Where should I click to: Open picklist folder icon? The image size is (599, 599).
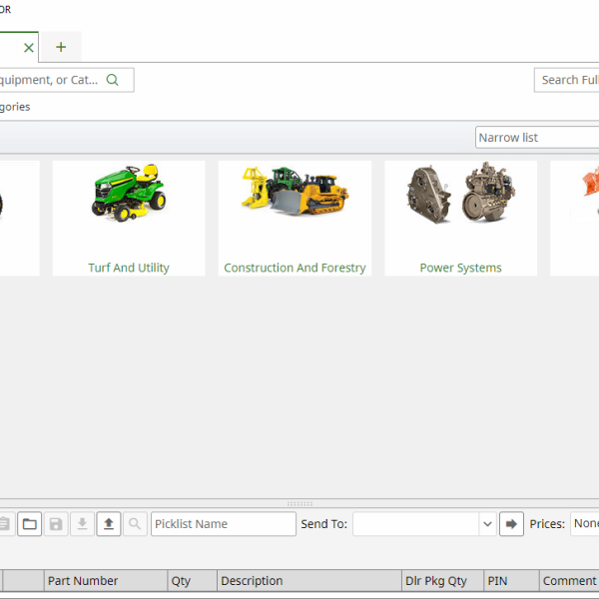(29, 524)
